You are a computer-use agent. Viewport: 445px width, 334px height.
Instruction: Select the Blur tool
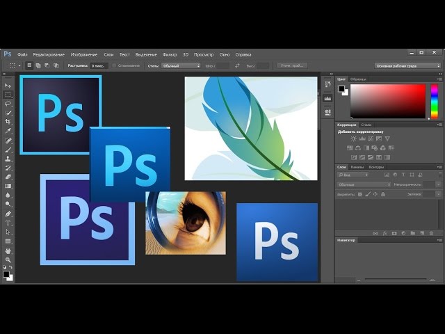click(8, 195)
